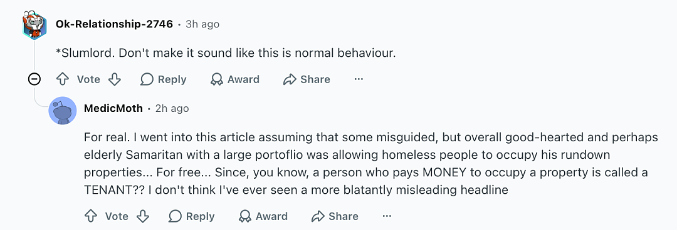Image resolution: width=677 pixels, height=230 pixels.
Task: Downvote MedicMoth's reply
Action: pos(142,216)
